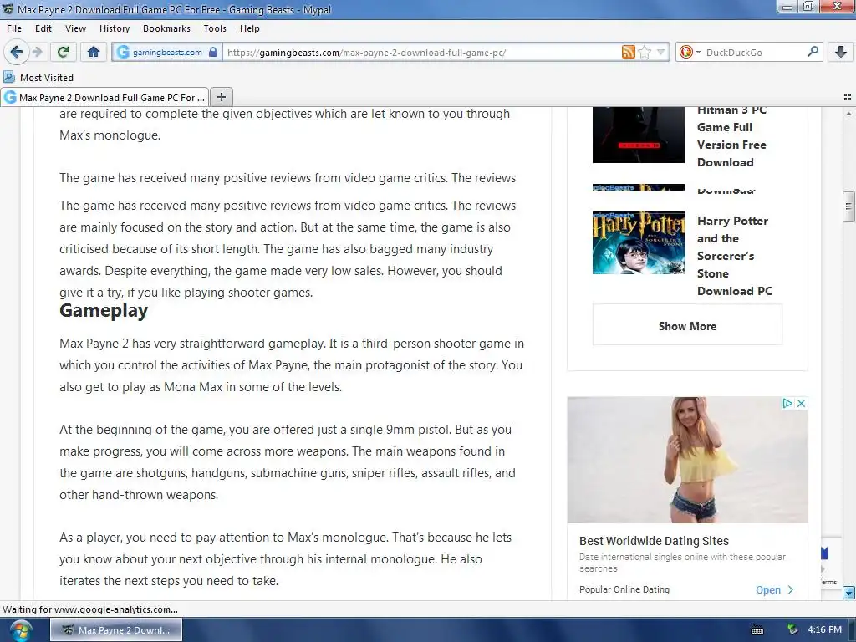Open the Tools menu
Viewport: 856px width, 642px height.
coord(215,28)
